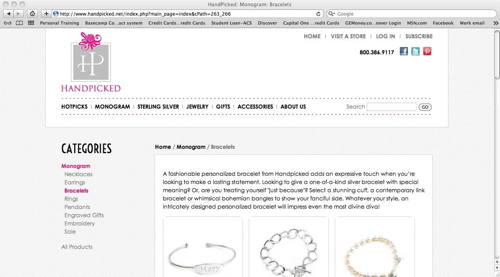Click the browser home icon

(x=33, y=14)
